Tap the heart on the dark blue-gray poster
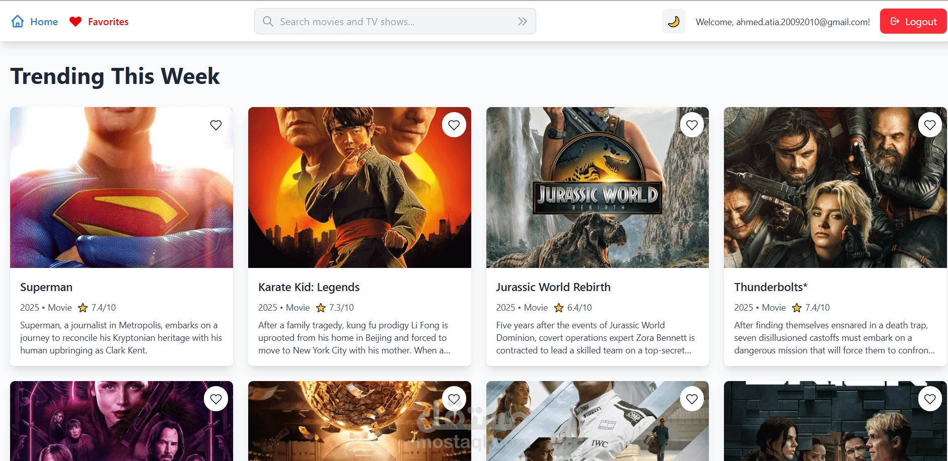The width and height of the screenshot is (948, 461). click(930, 399)
